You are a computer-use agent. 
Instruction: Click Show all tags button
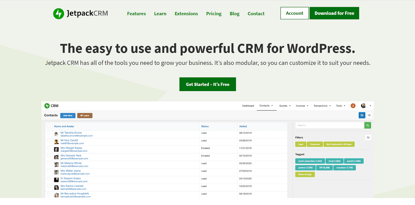[x=305, y=174]
